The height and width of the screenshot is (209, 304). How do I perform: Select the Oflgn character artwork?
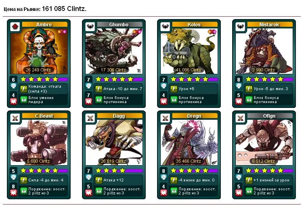(264, 142)
